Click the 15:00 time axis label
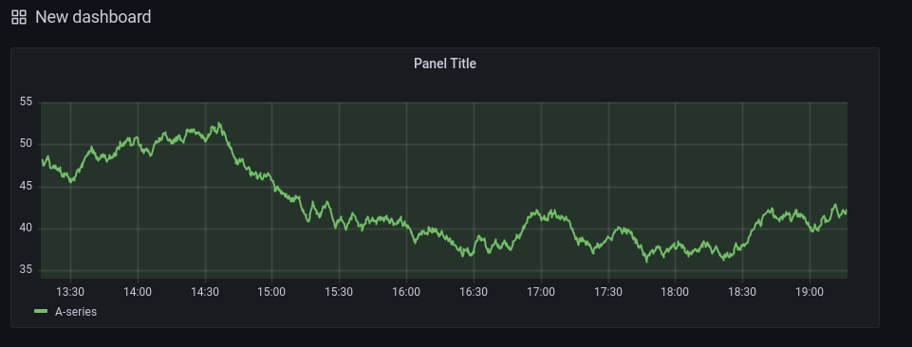912x347 pixels. pyautogui.click(x=271, y=292)
